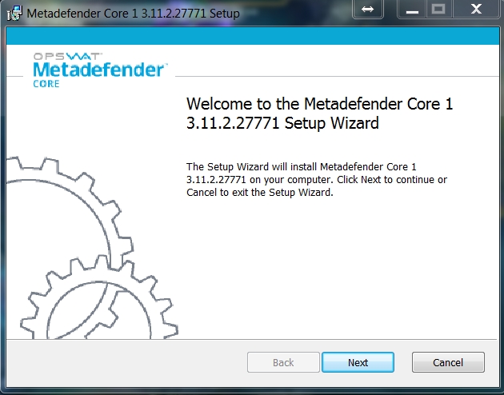
Task: Click the double-arrow button in the title bar
Action: click(368, 9)
